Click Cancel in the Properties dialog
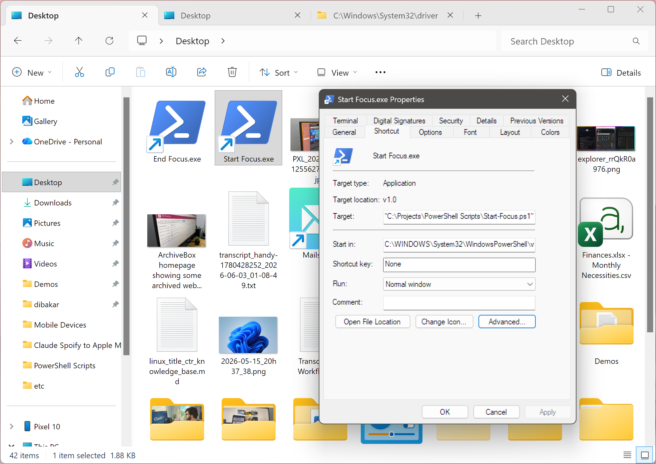 (x=496, y=412)
